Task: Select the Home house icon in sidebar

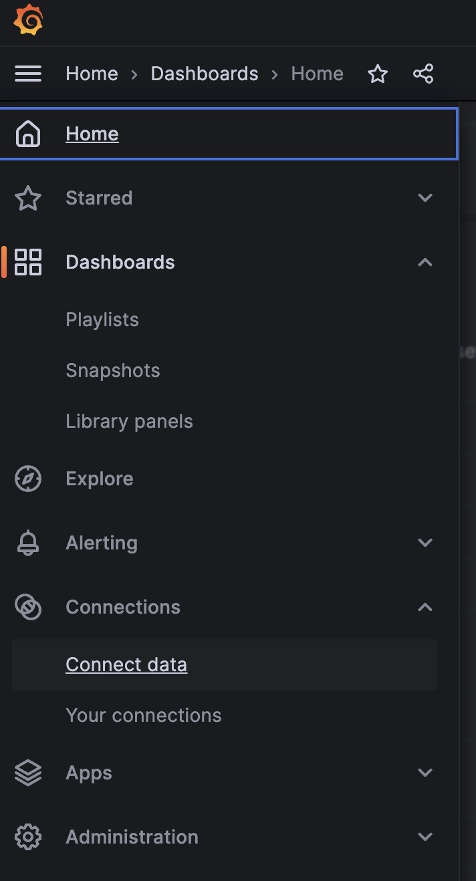Action: (x=27, y=134)
